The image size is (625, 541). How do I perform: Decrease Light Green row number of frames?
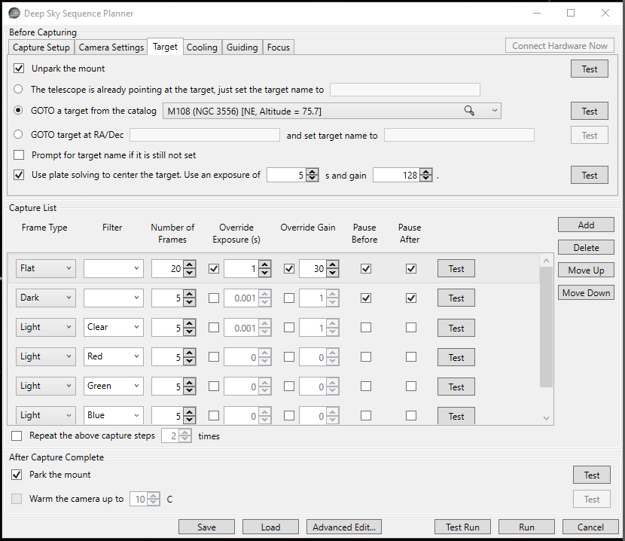click(x=190, y=390)
